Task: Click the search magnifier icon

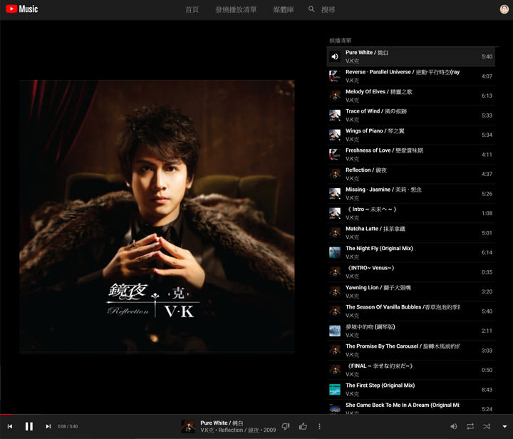Action: [311, 9]
